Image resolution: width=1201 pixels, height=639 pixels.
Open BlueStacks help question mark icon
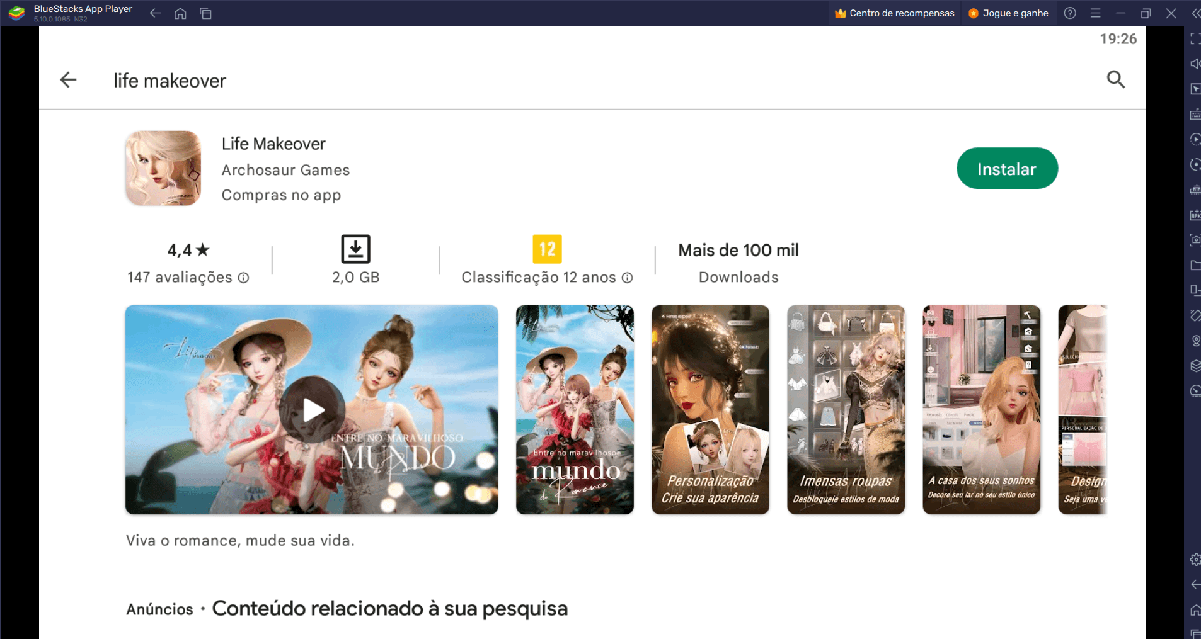pyautogui.click(x=1070, y=13)
